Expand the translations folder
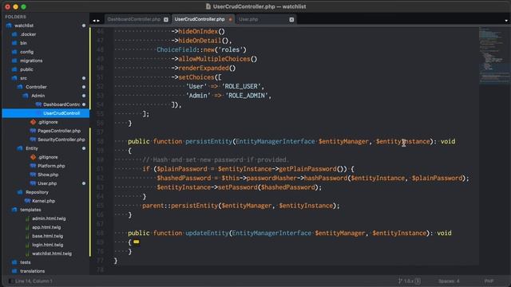 coord(32,271)
